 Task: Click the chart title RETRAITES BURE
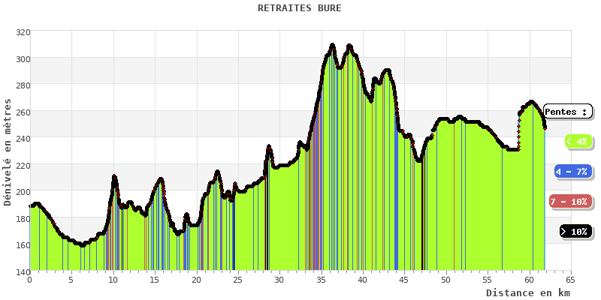point(299,8)
